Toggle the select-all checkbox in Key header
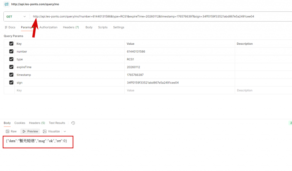Viewport: 292px width, 171px height. pos(11,44)
